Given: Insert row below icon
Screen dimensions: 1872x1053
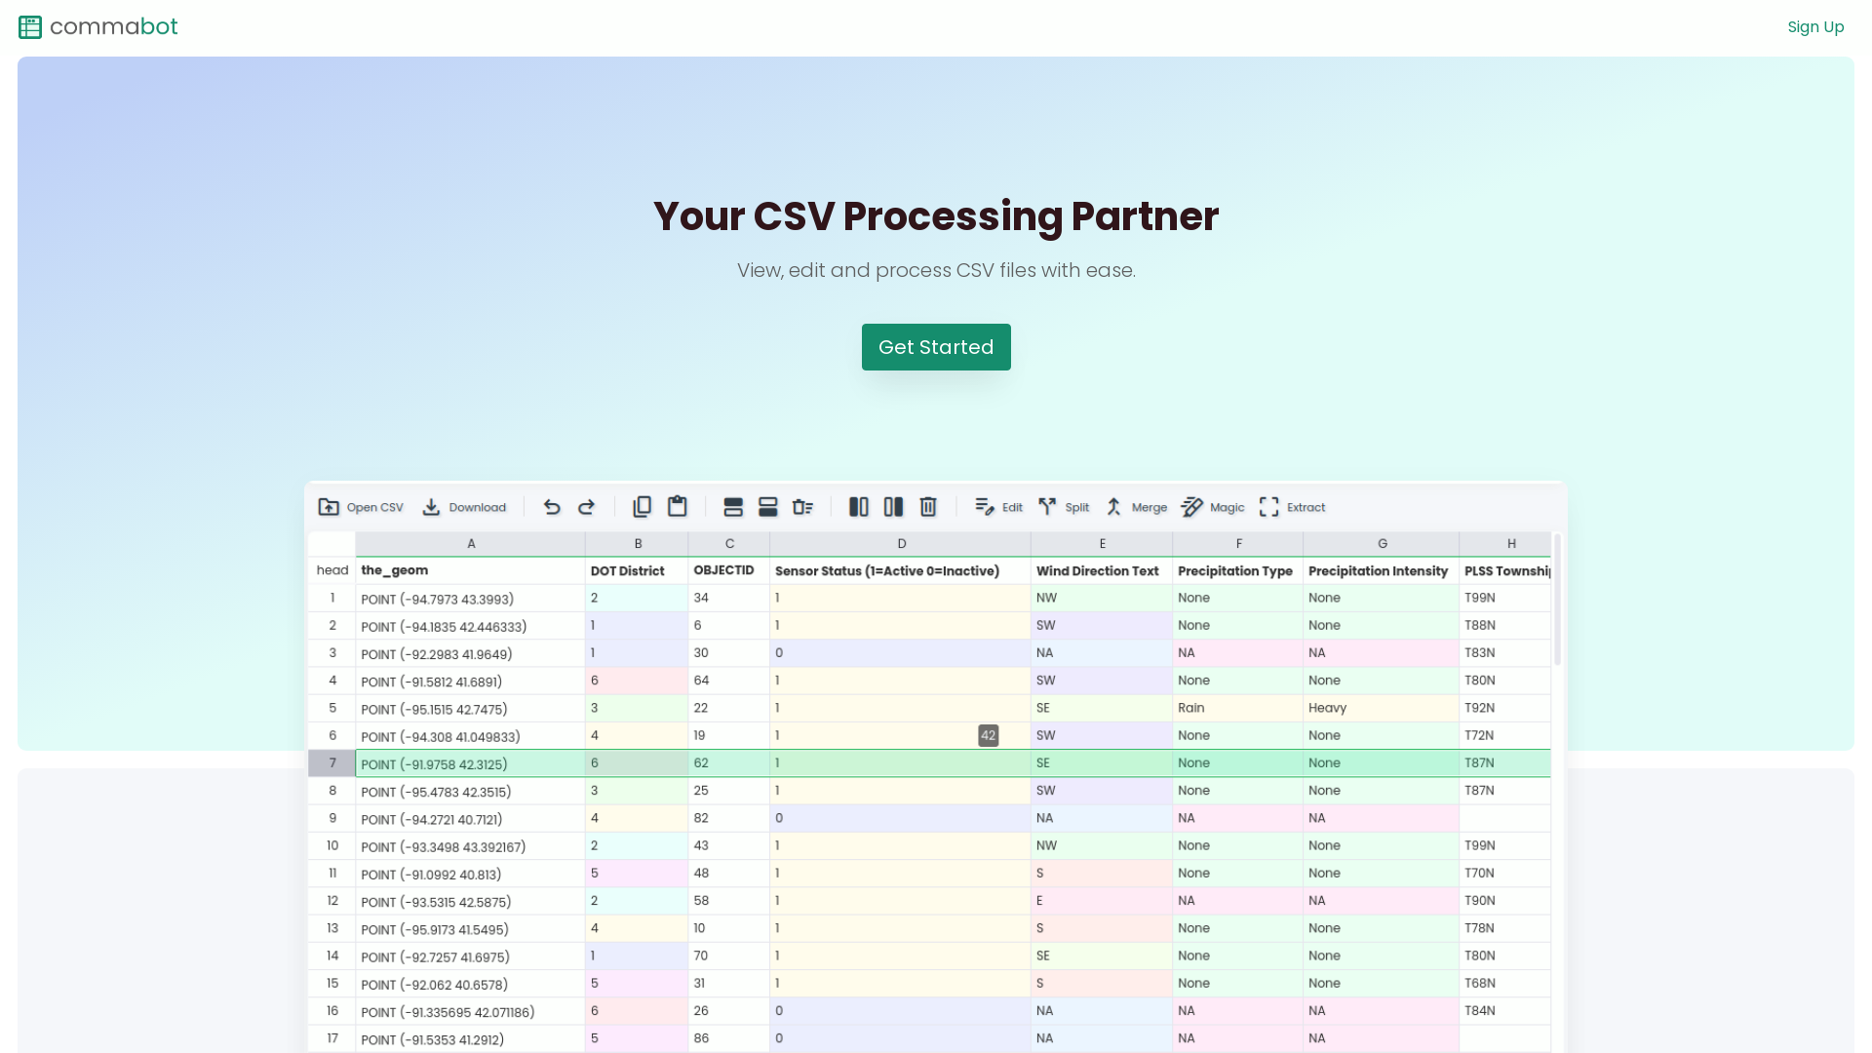Looking at the screenshot, I should 768,507.
